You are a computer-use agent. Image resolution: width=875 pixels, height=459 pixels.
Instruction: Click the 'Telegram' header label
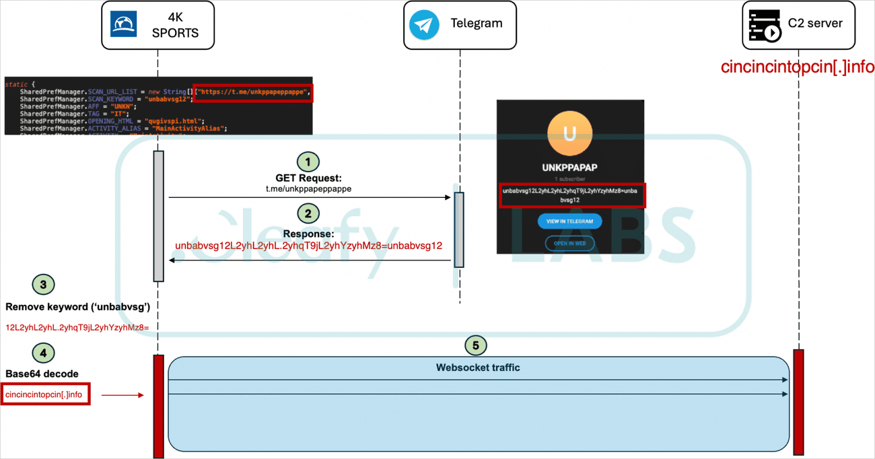pos(477,24)
